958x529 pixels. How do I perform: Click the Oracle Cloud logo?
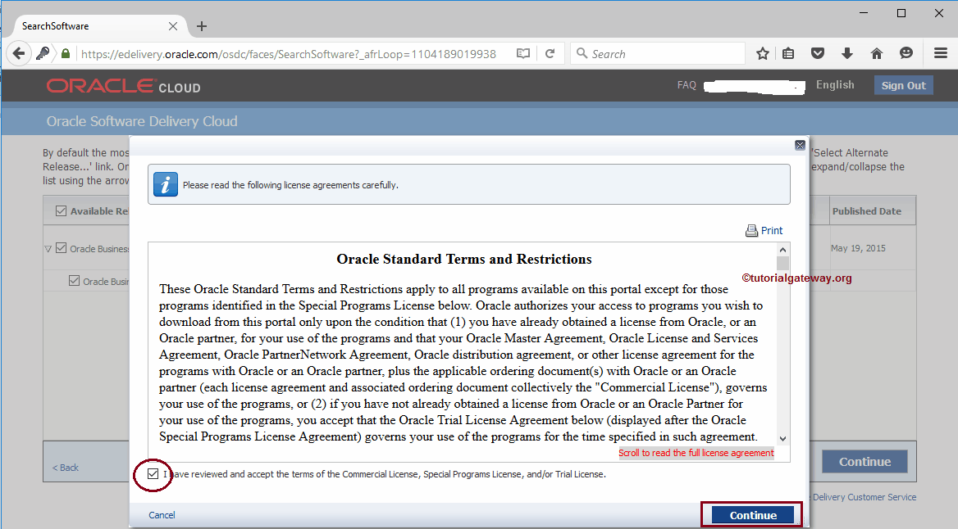tap(123, 86)
